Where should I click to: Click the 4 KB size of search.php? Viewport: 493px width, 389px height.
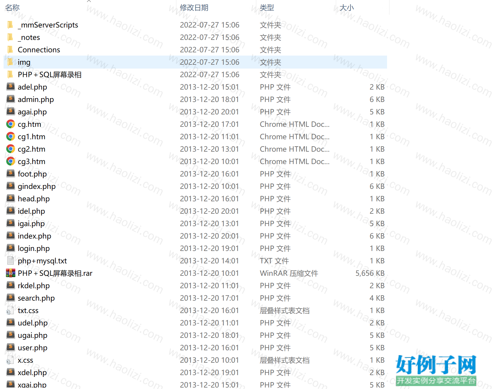[377, 298]
